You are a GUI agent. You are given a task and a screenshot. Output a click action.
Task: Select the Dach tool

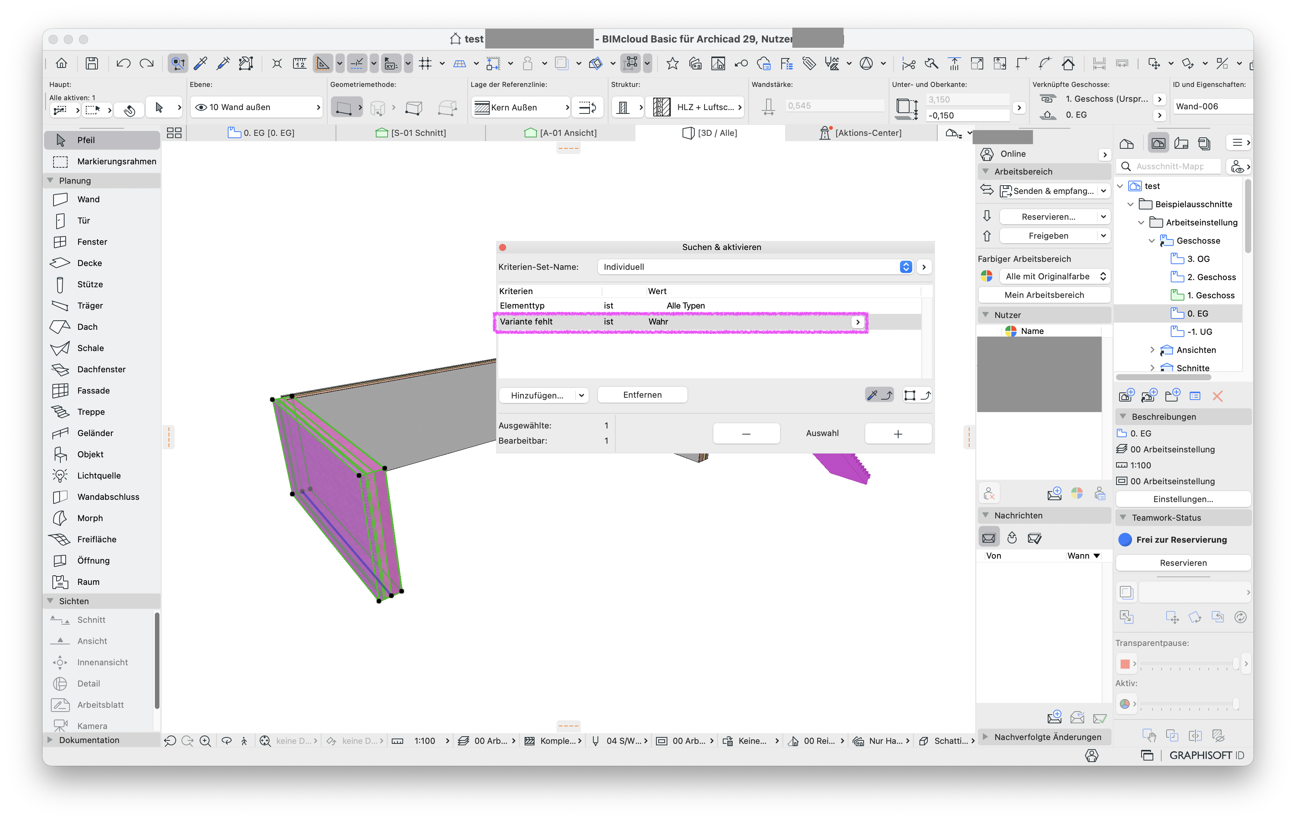pos(102,326)
